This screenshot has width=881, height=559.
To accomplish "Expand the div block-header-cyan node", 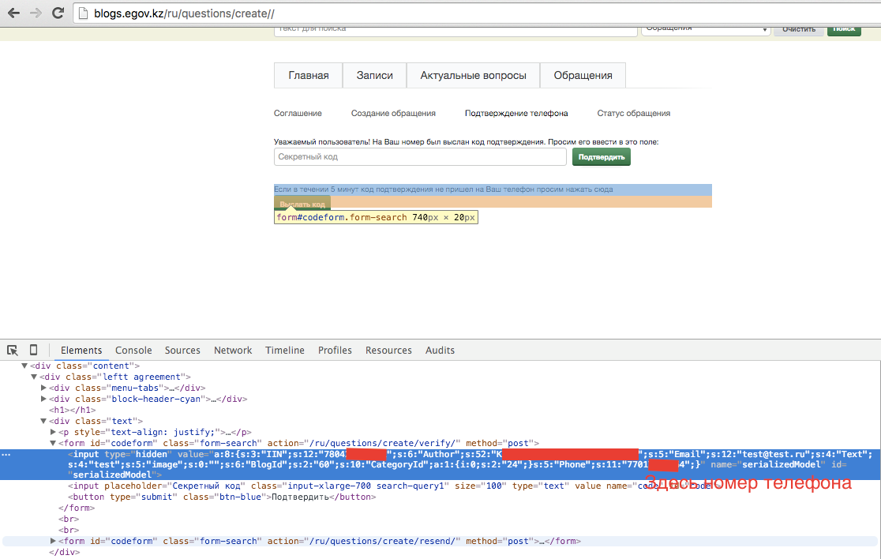I will pyautogui.click(x=44, y=399).
